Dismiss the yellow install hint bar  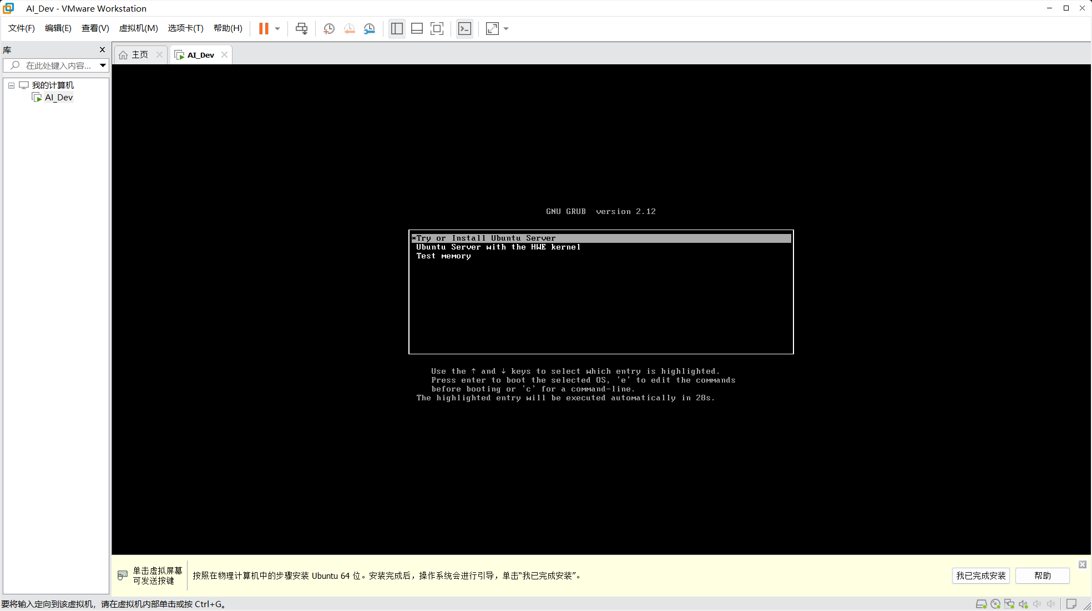pyautogui.click(x=1083, y=564)
